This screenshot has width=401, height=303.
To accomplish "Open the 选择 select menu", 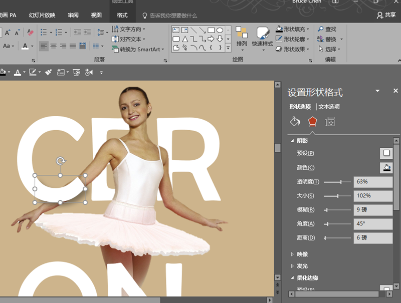I will [329, 49].
